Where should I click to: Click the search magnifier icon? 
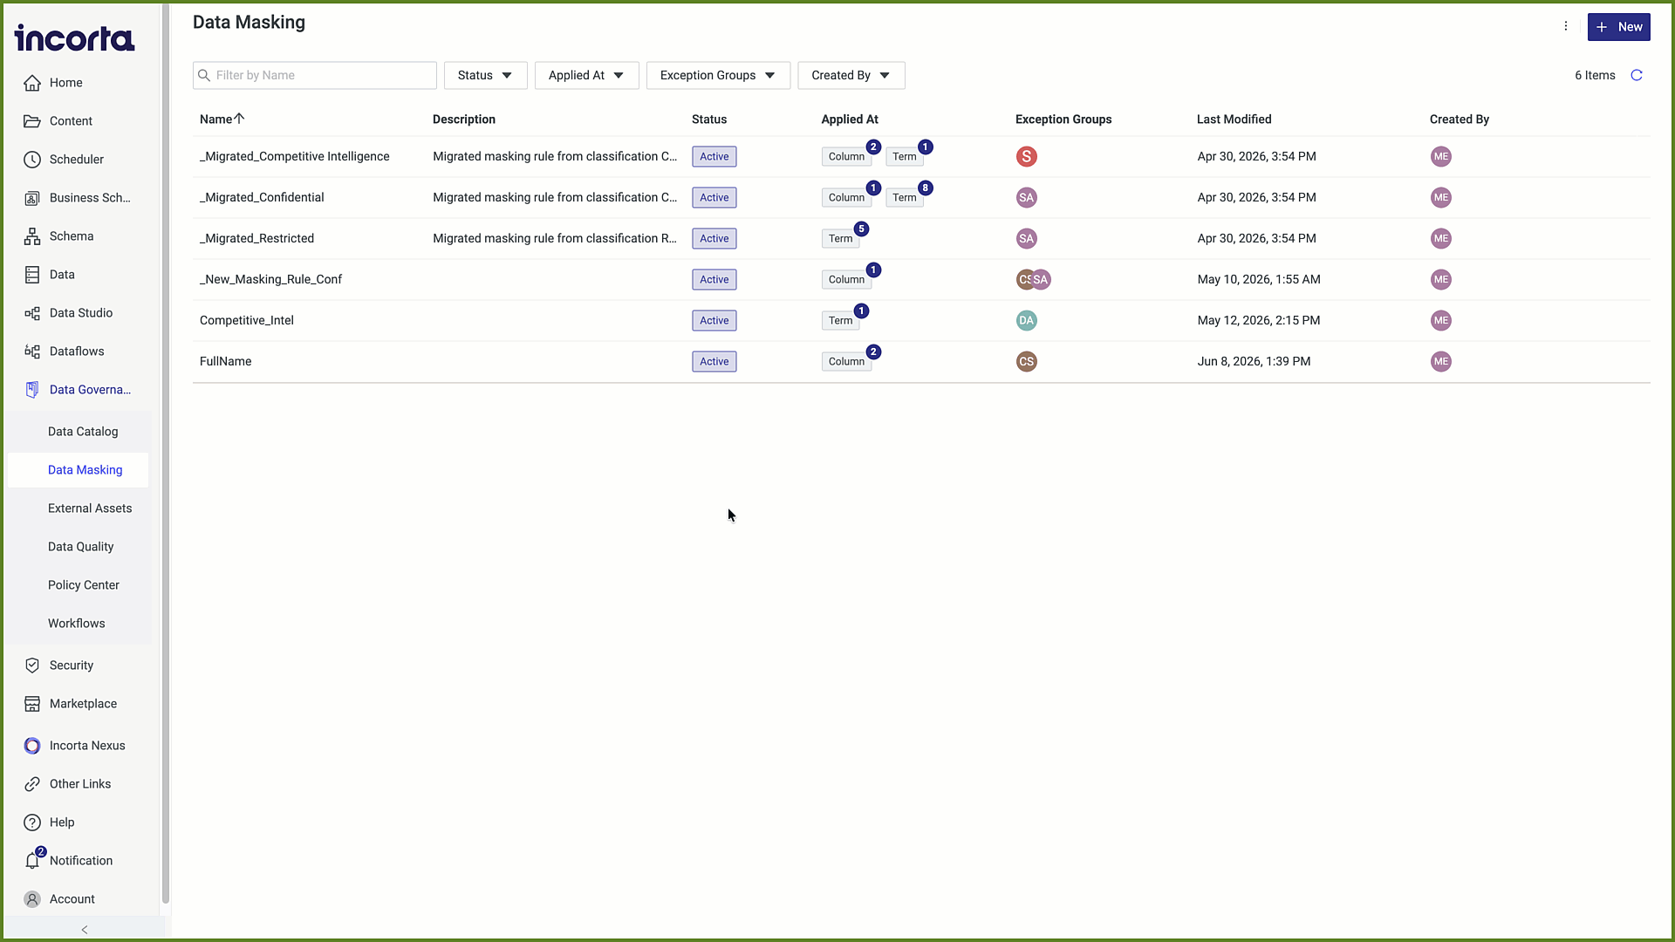tap(204, 75)
